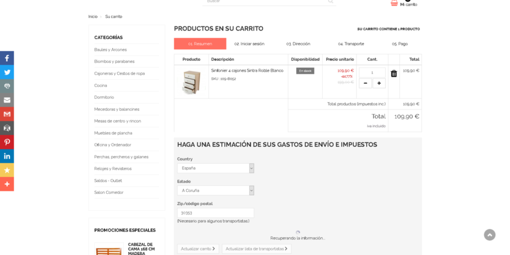510x255 pixels.
Task: Go to 02. Iniciar sesión step
Action: 249,43
